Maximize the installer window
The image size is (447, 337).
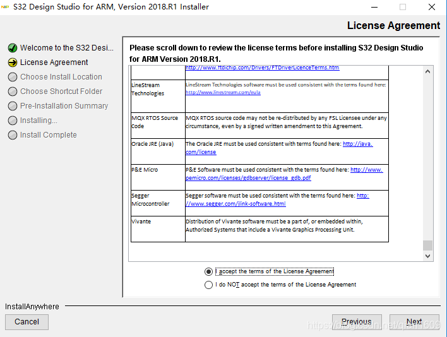coord(403,7)
